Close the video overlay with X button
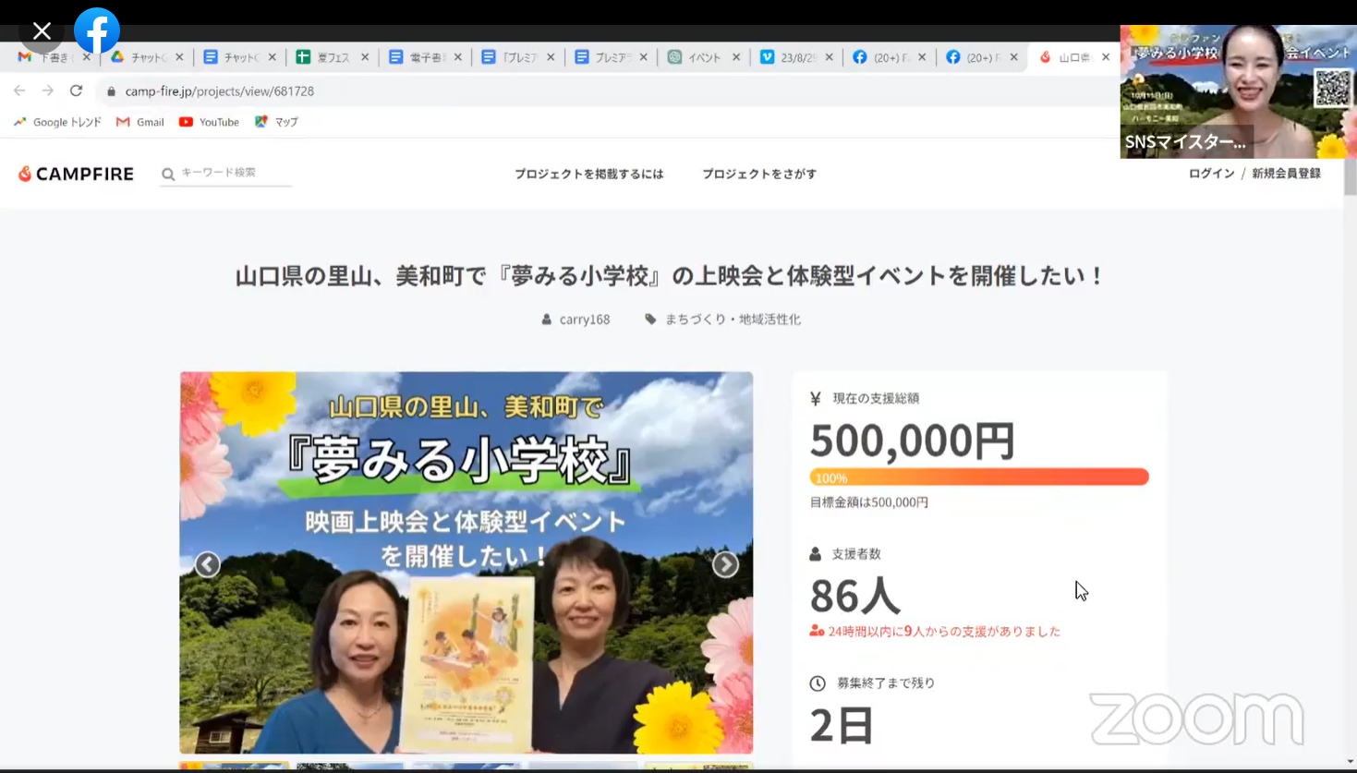The image size is (1357, 773). (42, 31)
